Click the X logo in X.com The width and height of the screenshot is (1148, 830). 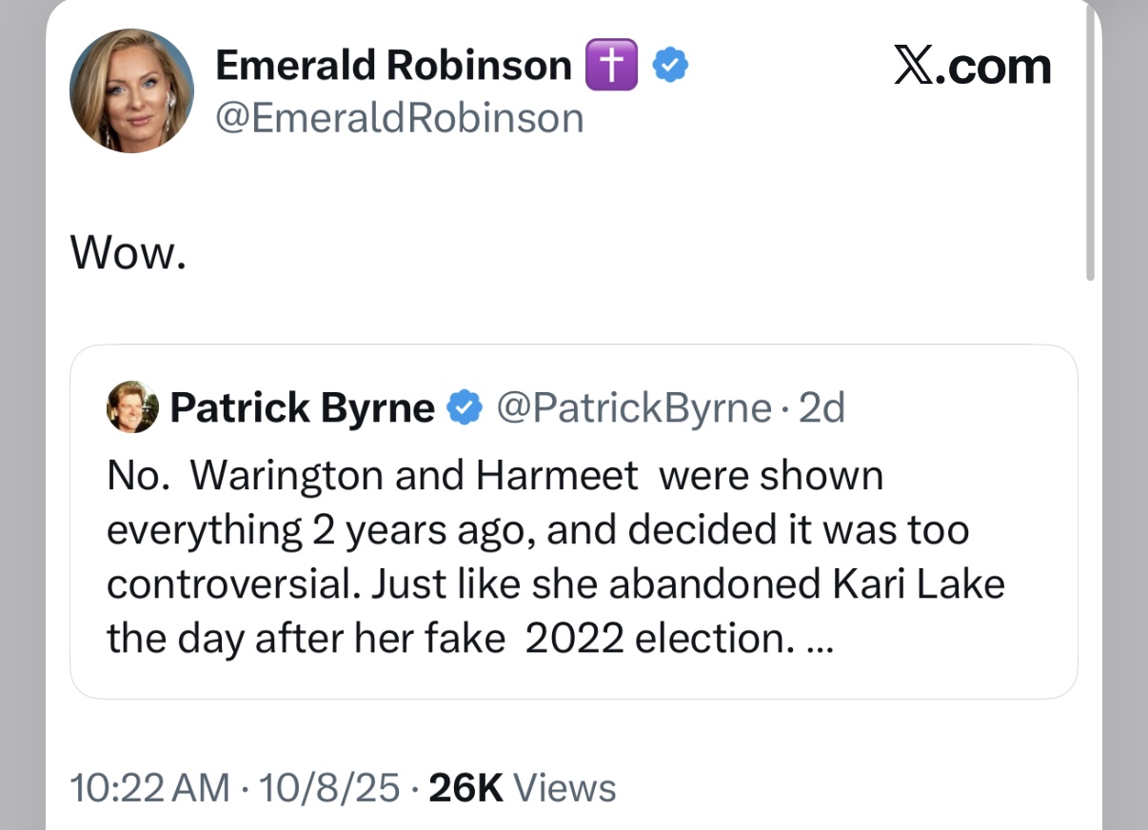(x=913, y=67)
